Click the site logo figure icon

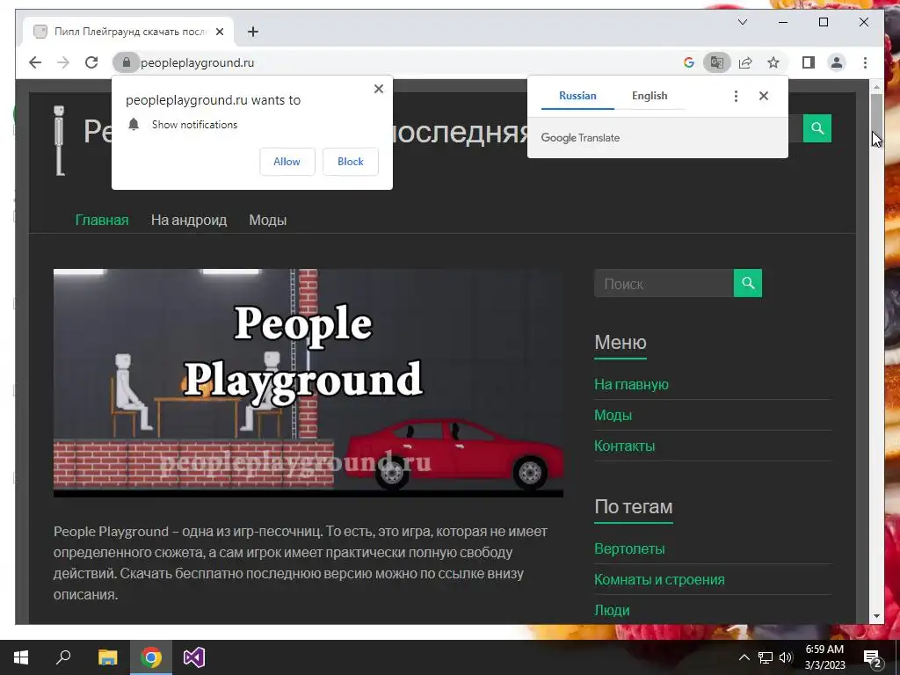point(59,141)
